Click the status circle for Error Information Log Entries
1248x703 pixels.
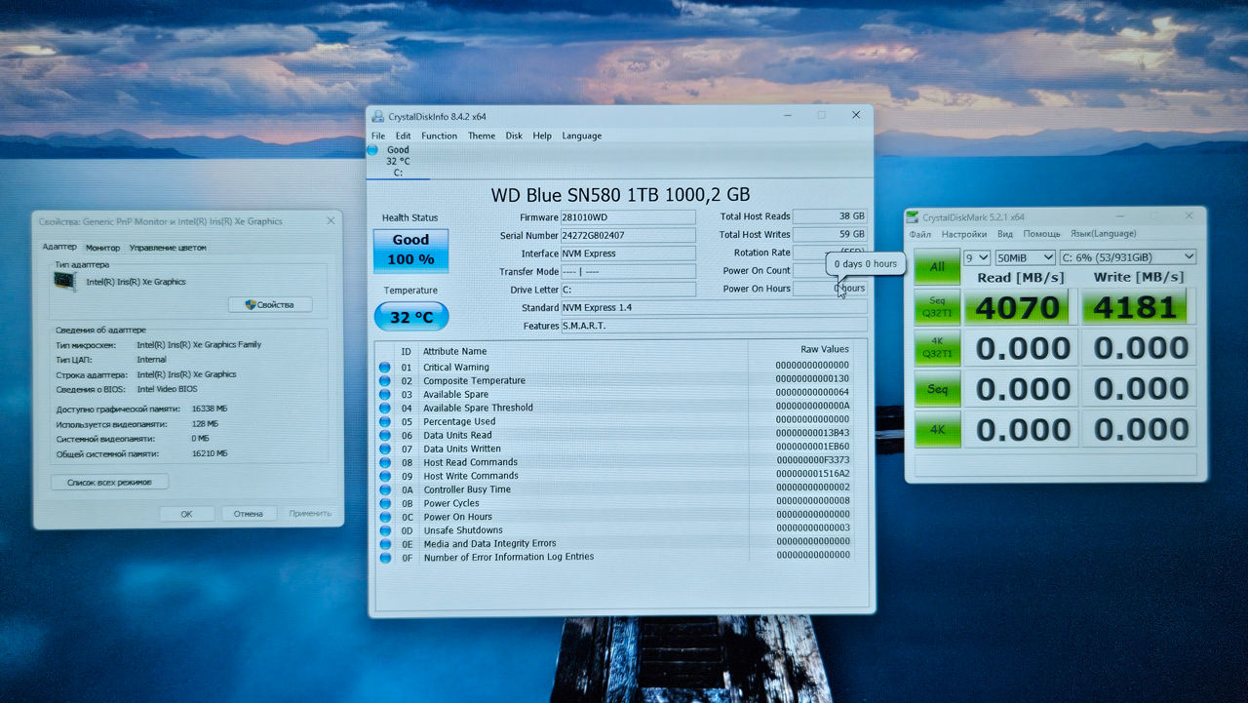coord(384,557)
